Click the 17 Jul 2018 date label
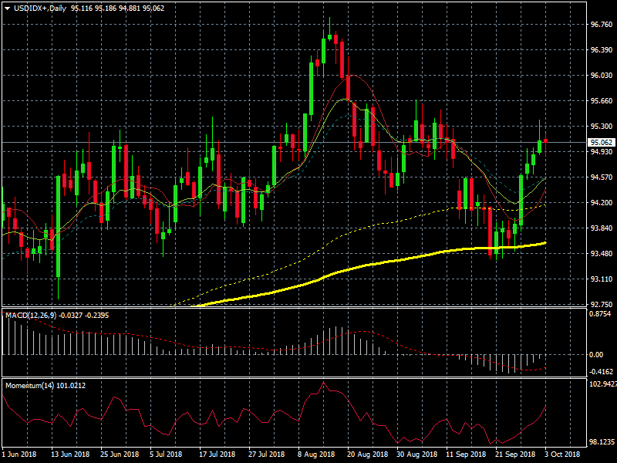This screenshot has width=617, height=463. click(217, 455)
